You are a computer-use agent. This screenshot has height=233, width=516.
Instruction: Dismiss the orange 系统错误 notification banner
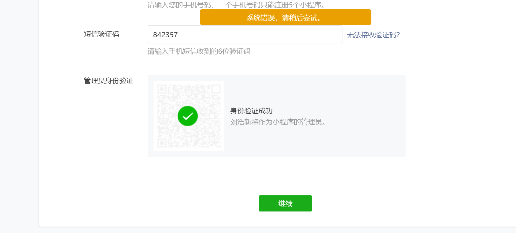coord(286,17)
